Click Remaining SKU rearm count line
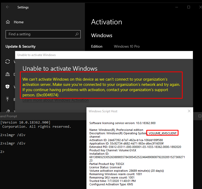Viewport: 202px width, 189px height. click(x=112, y=177)
